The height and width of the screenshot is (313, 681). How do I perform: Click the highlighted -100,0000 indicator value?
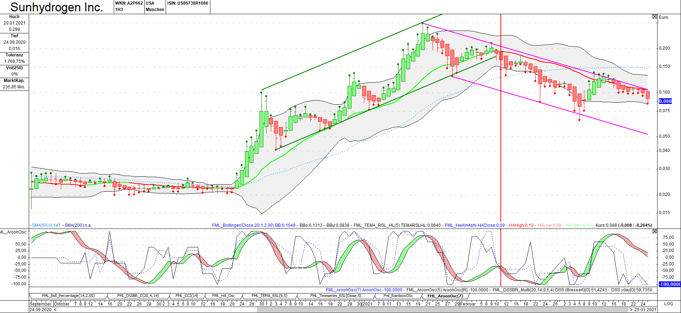pos(670,284)
